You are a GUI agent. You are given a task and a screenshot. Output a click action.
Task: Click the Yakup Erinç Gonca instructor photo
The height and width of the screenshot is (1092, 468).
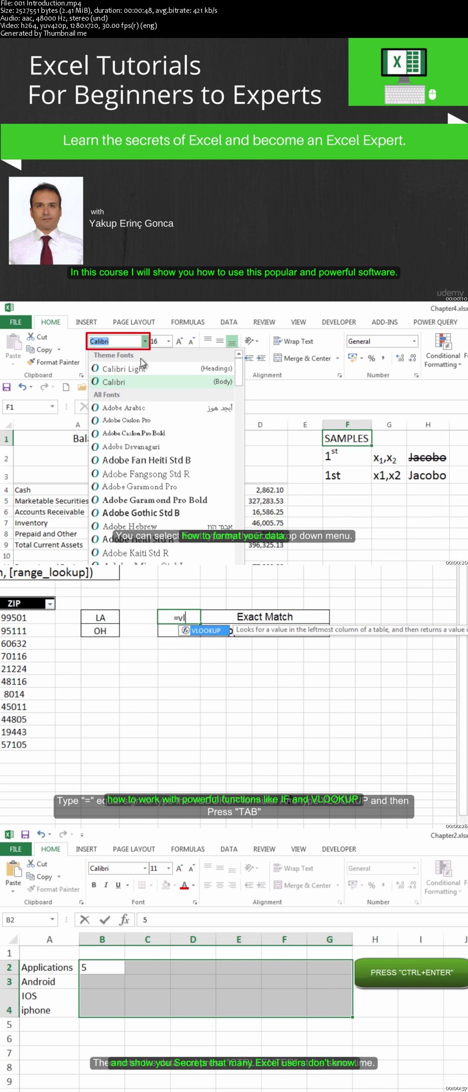(46, 221)
